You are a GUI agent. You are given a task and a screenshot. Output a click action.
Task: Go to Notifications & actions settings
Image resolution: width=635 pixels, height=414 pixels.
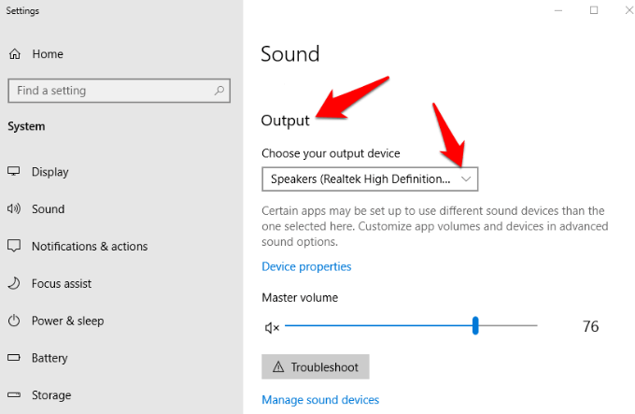click(x=90, y=247)
